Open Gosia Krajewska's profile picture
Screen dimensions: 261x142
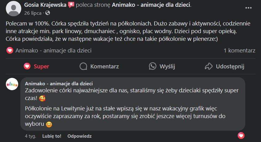[x=13, y=8]
